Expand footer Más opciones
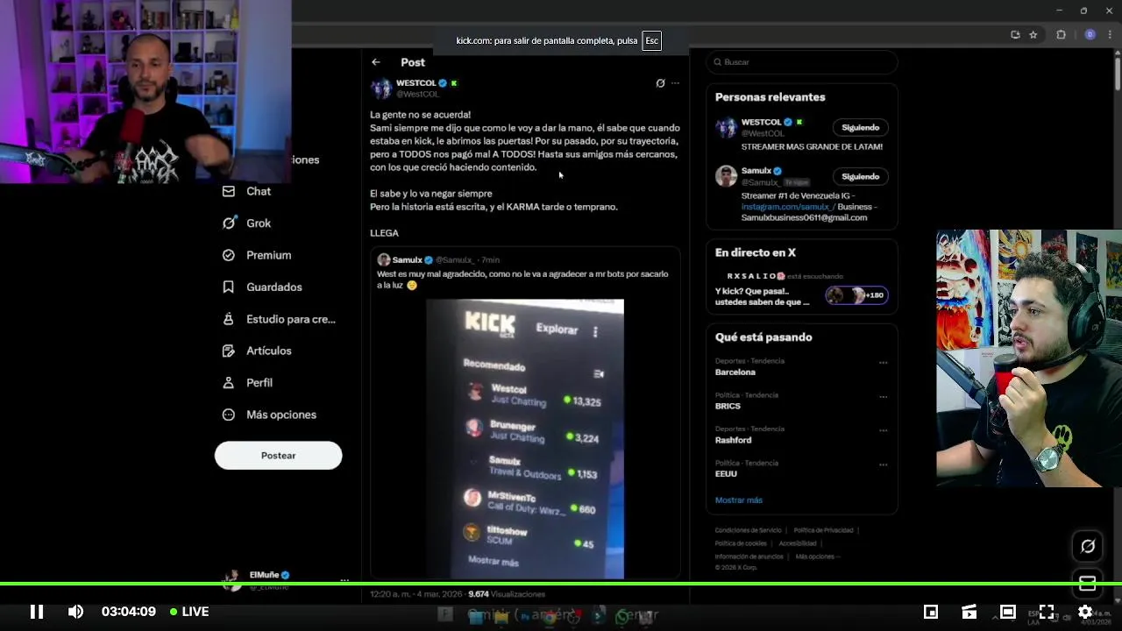Screen dimensions: 1122x631 pyautogui.click(x=817, y=557)
